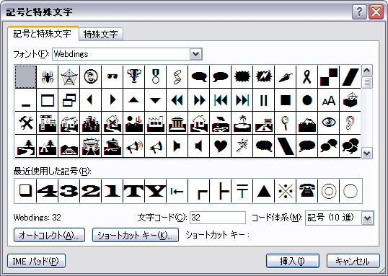Click the symbol grid scrollbar thumb

coord(366,82)
